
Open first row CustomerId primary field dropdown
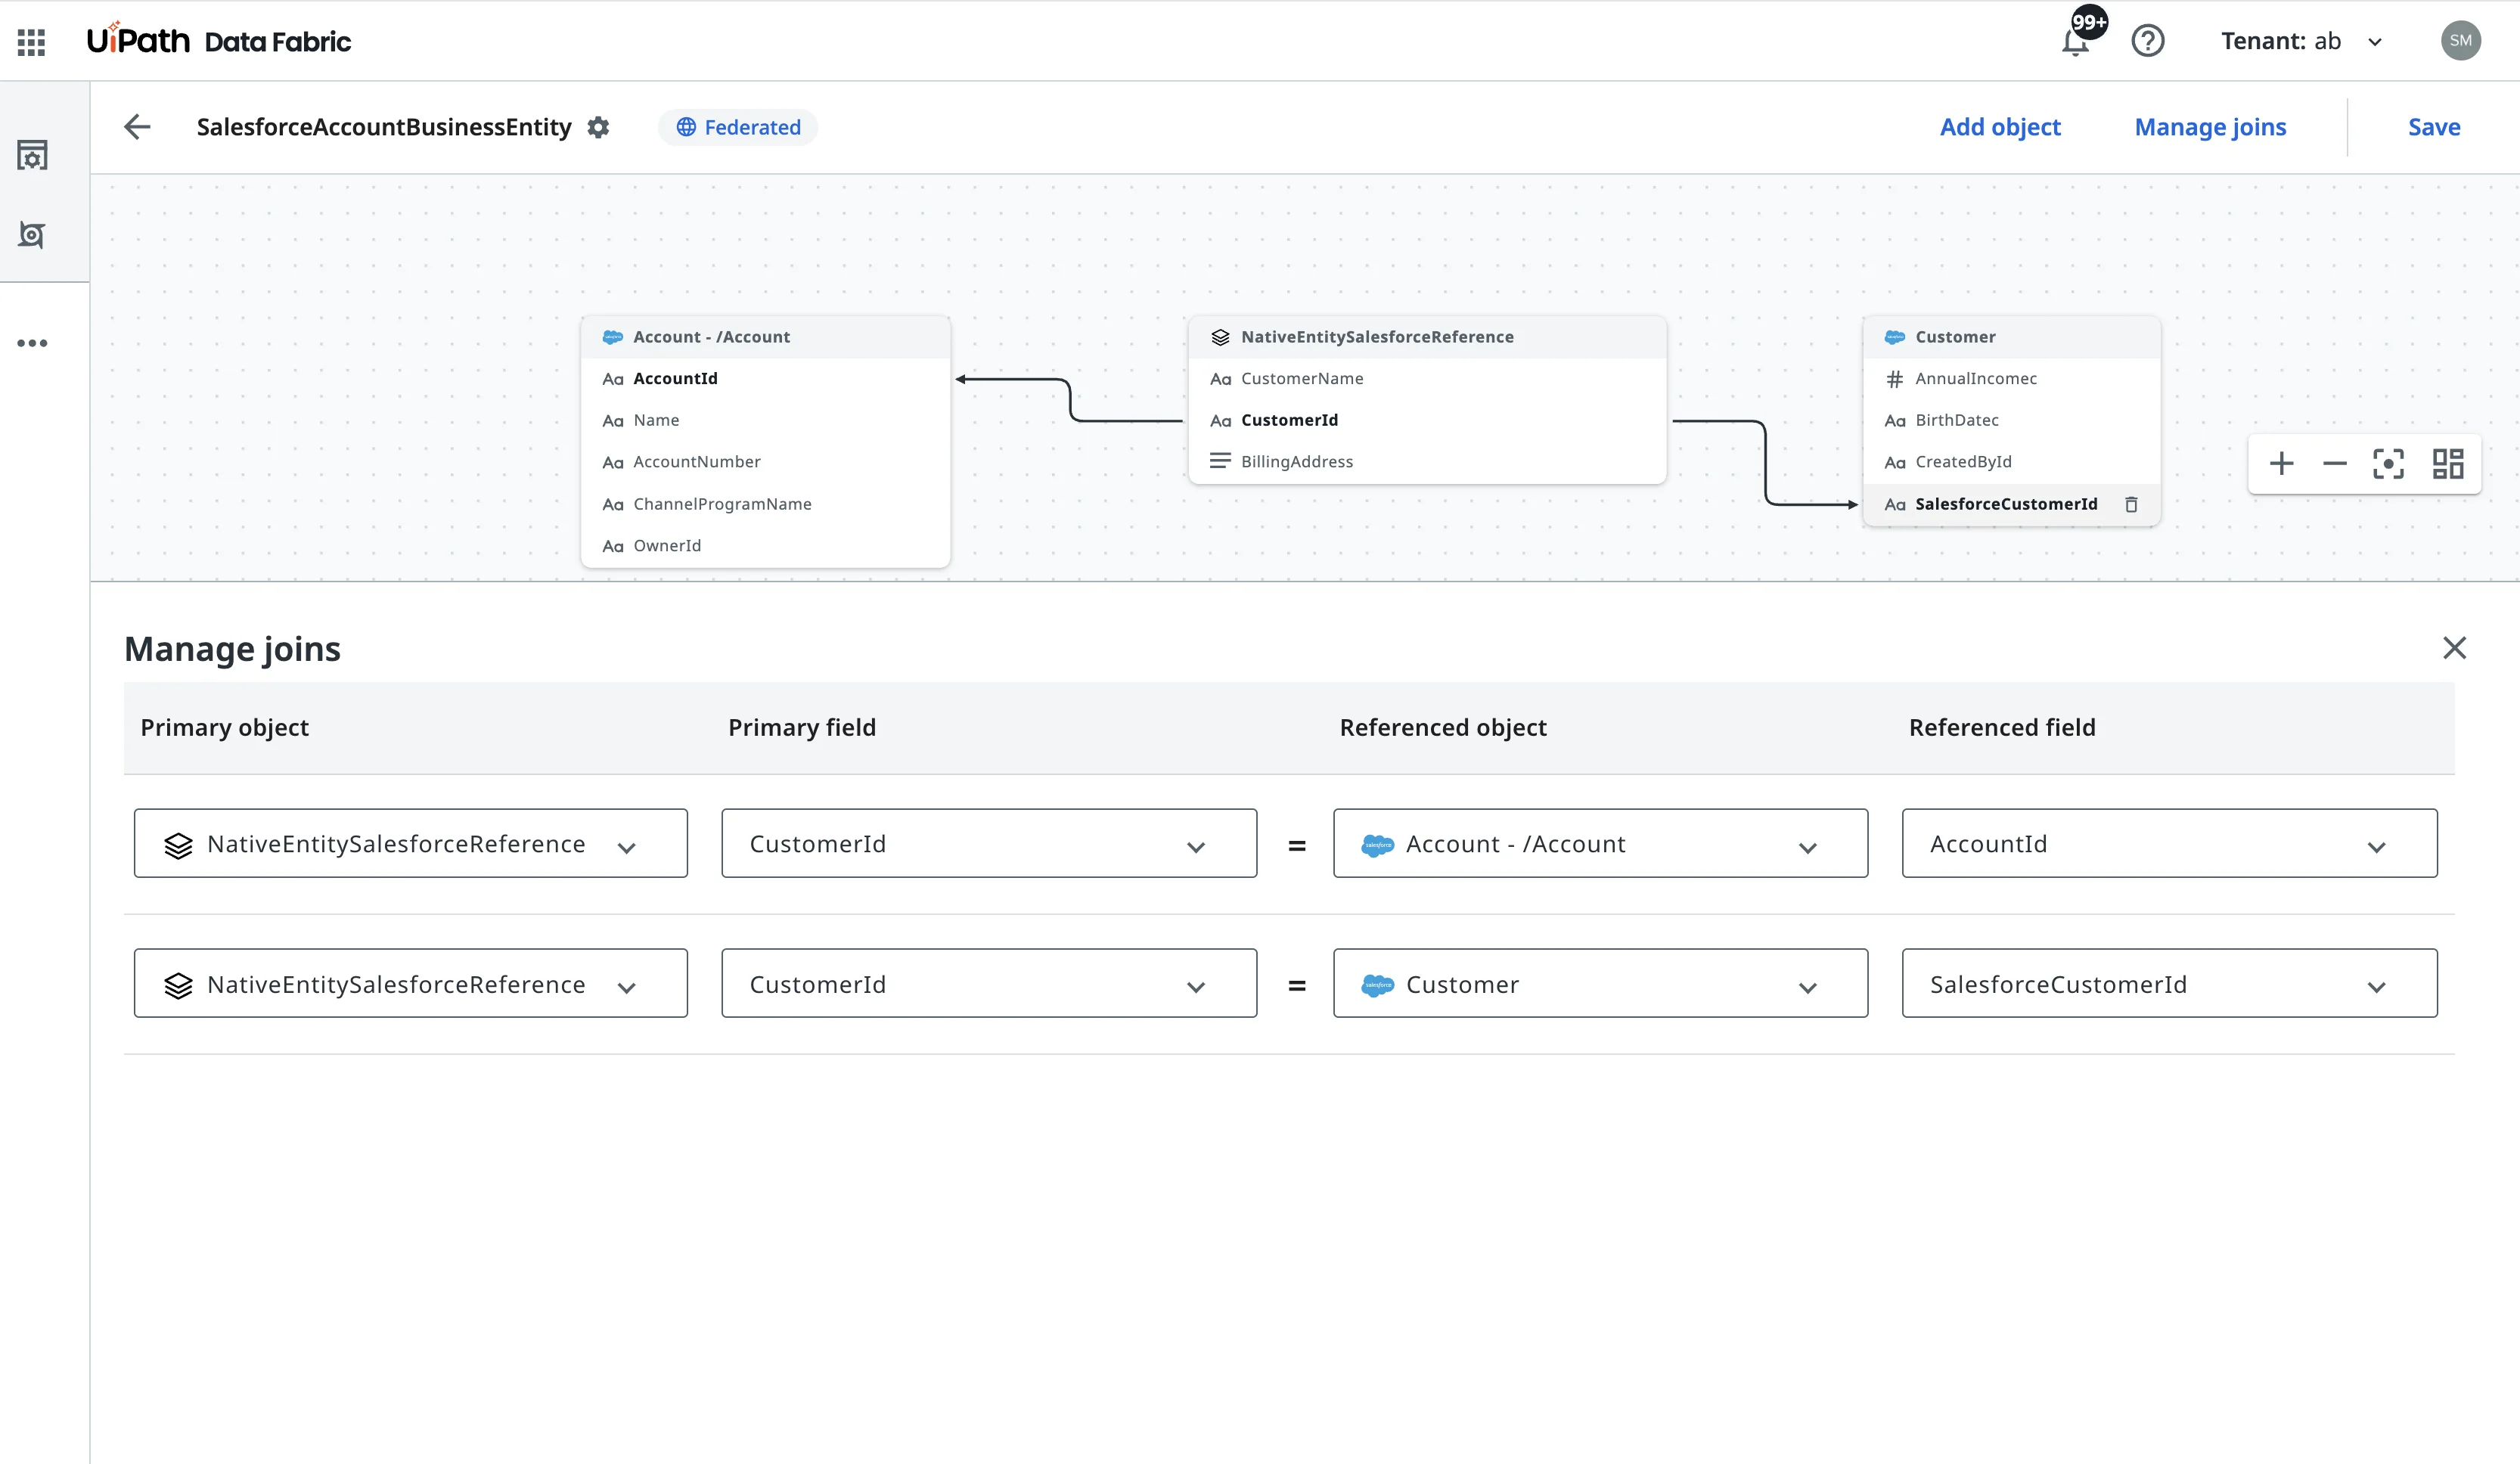point(989,844)
